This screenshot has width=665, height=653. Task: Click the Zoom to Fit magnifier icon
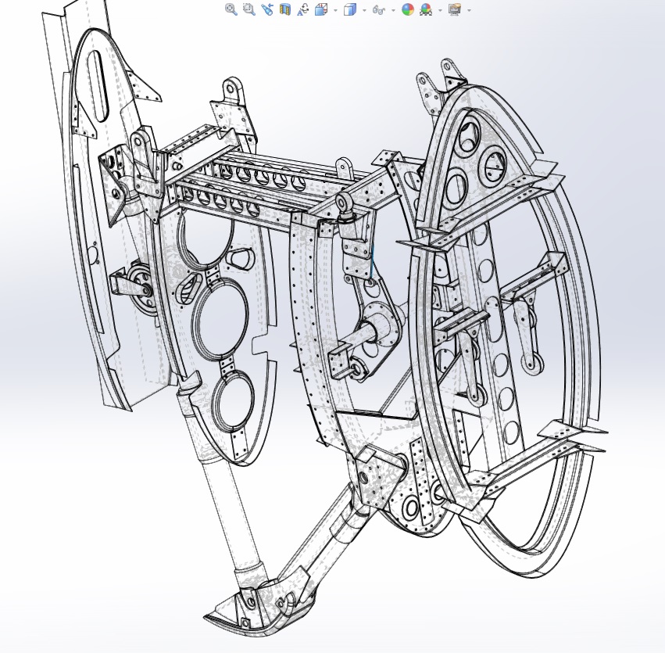coord(231,9)
